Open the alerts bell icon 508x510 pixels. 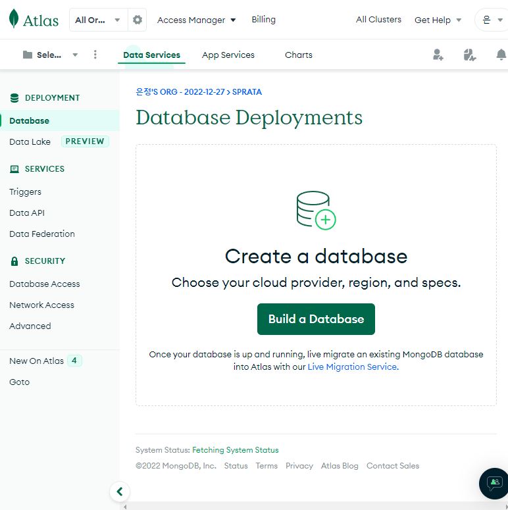pos(501,55)
